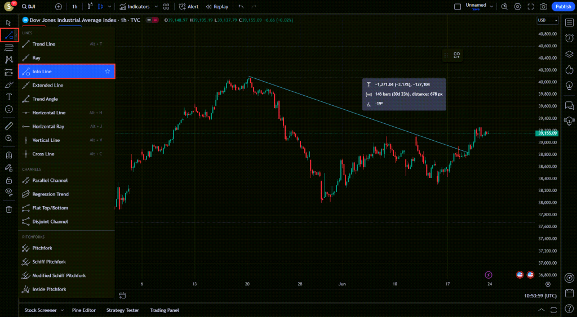Viewport: 577px width, 317px height.
Task: Click the Publish button
Action: (x=563, y=7)
